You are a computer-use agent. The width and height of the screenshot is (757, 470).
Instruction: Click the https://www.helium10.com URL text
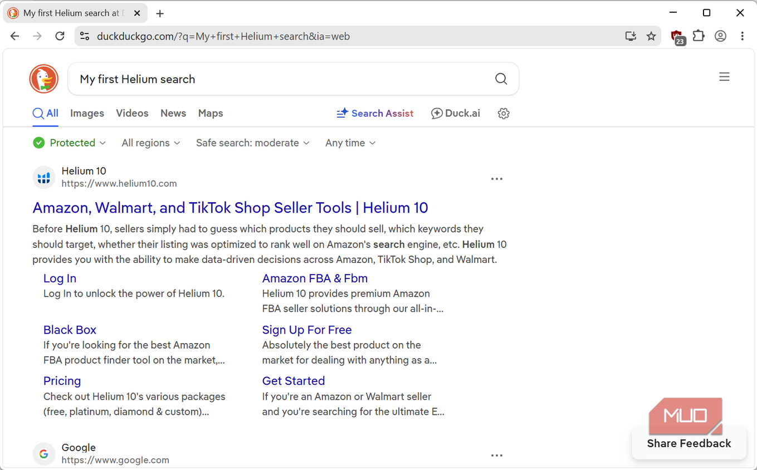[x=119, y=184]
